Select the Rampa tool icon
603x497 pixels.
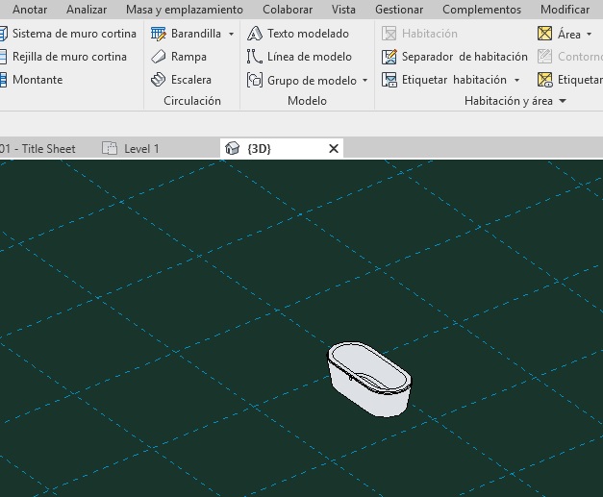(x=159, y=57)
